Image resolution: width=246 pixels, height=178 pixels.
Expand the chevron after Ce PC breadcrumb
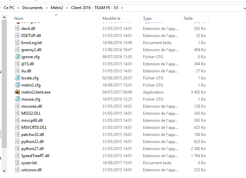click(18, 8)
